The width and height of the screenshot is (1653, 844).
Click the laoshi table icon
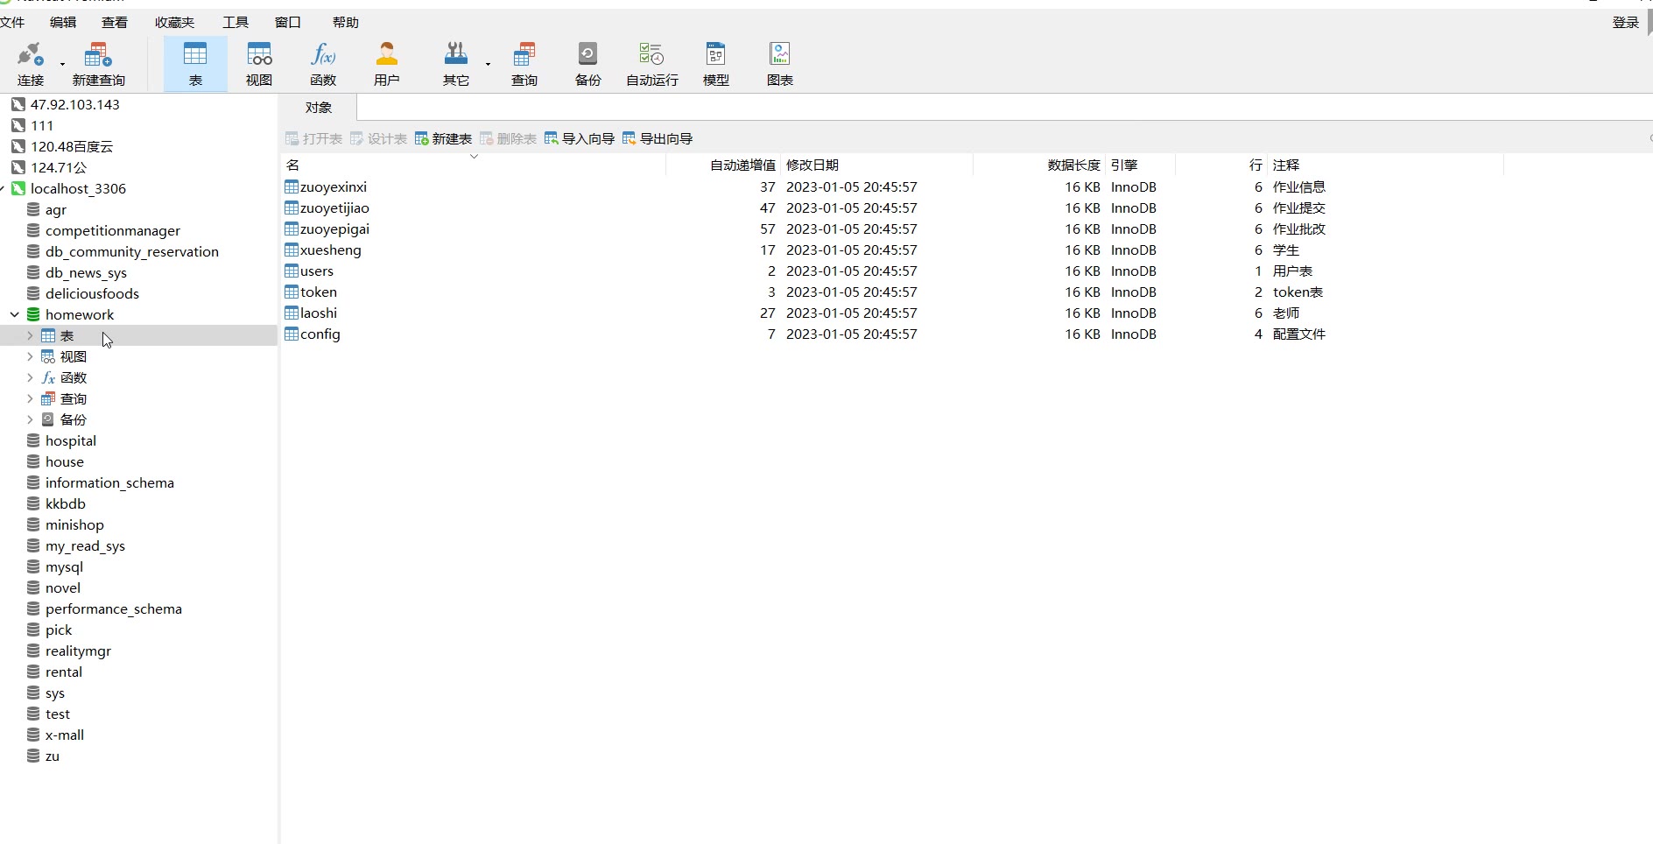tap(292, 313)
